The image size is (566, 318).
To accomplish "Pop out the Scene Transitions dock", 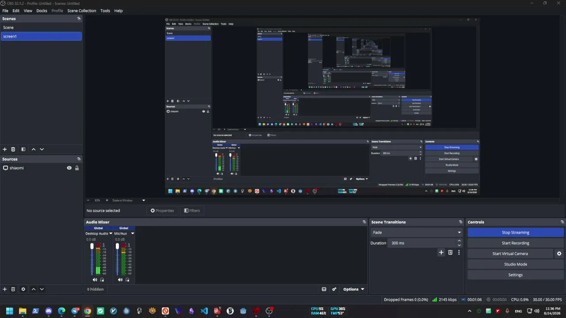I will click(460, 222).
